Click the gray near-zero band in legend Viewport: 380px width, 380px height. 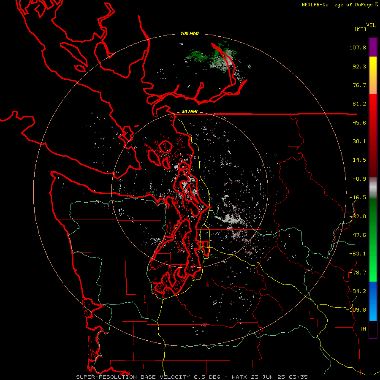pyautogui.click(x=373, y=187)
